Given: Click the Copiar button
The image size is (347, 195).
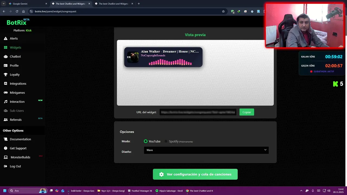Looking at the screenshot, I should [247, 112].
